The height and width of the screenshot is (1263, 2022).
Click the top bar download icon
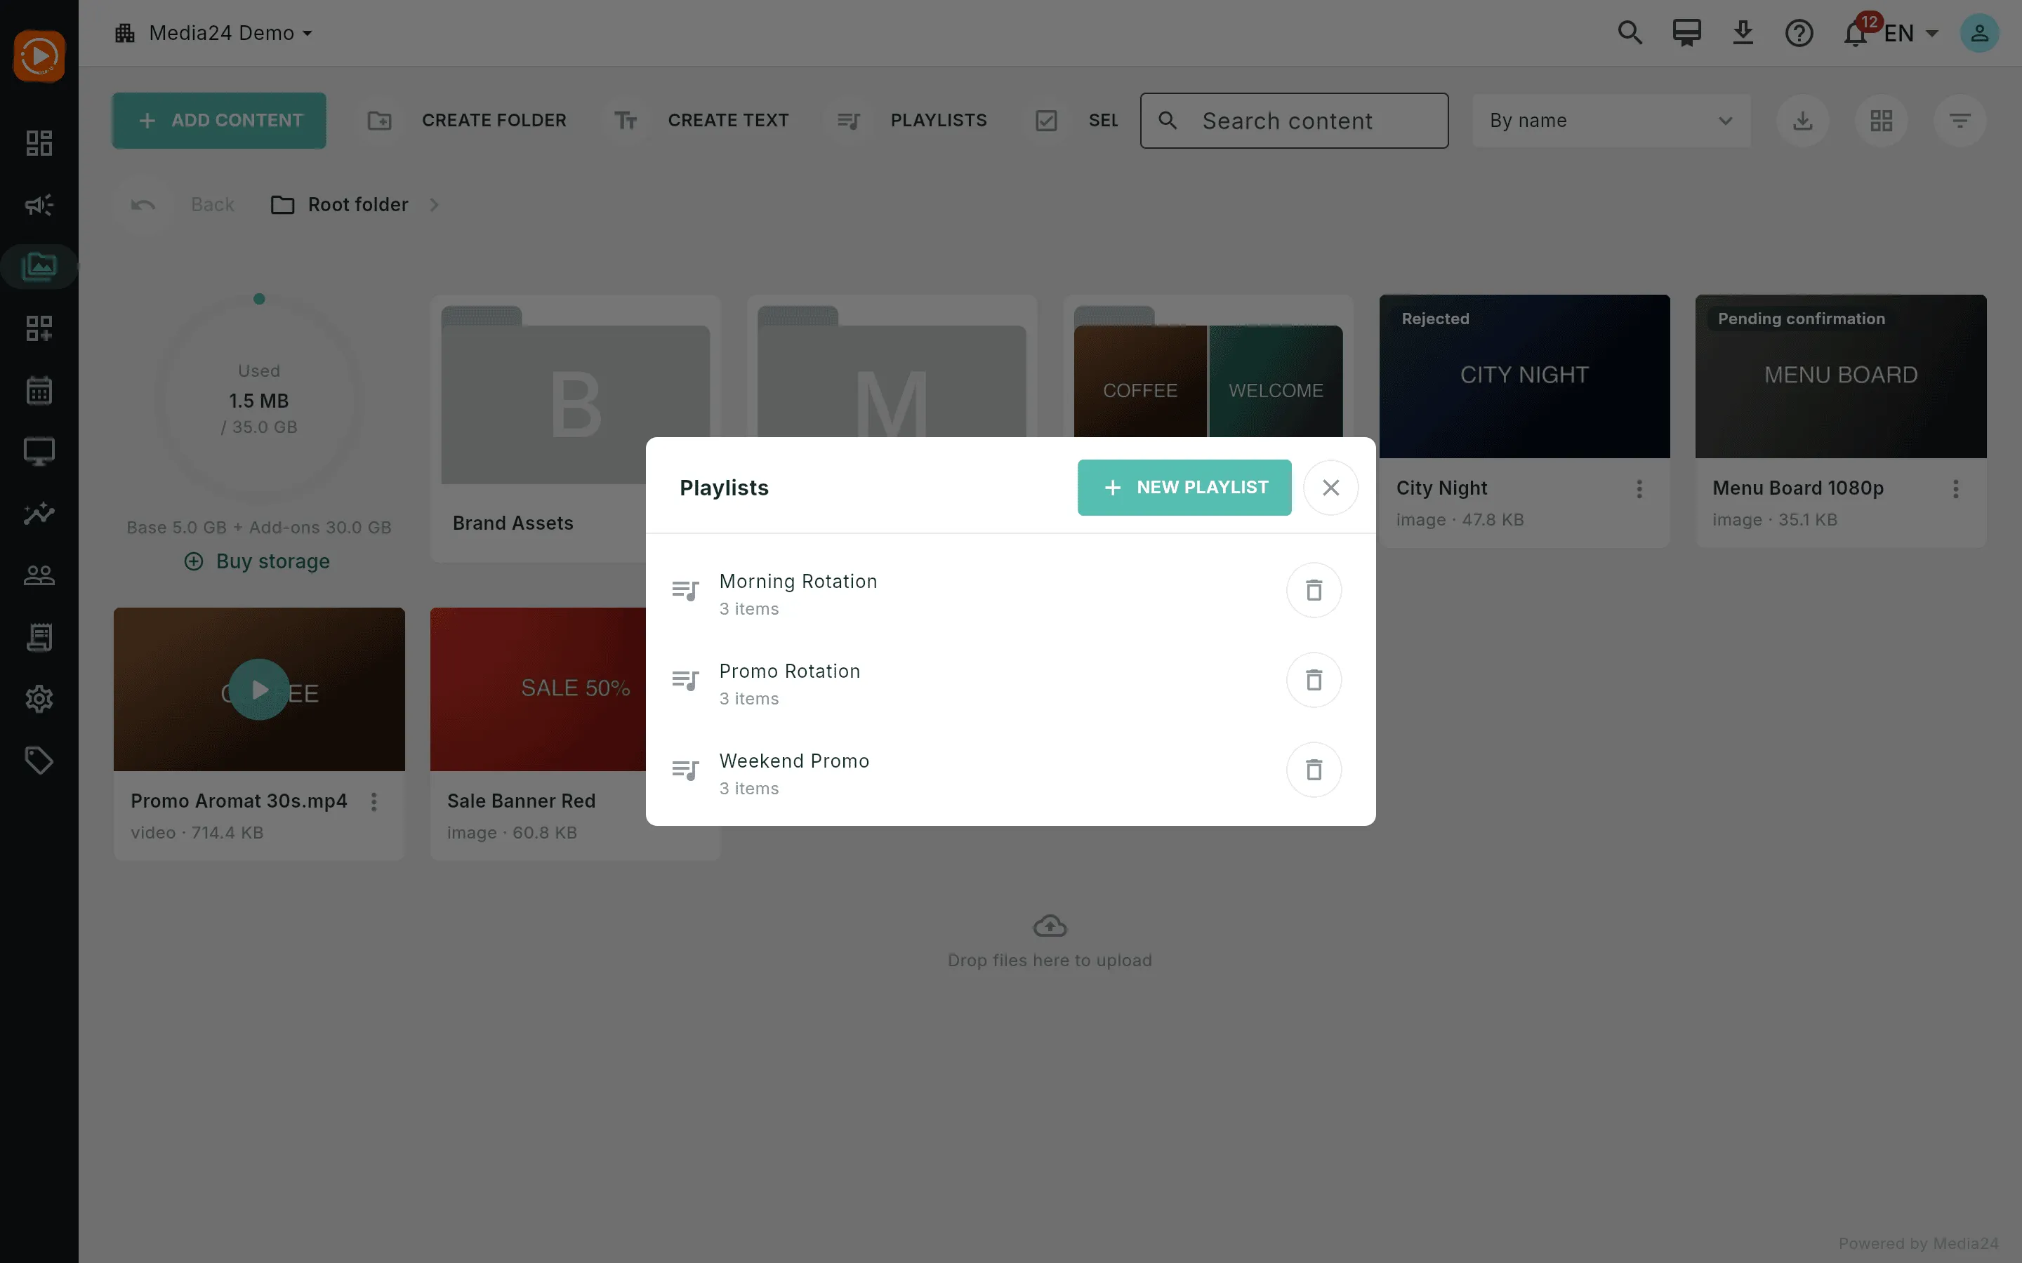click(1743, 32)
